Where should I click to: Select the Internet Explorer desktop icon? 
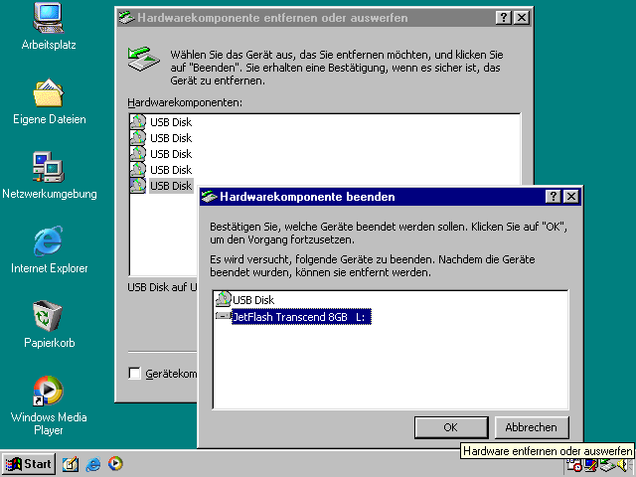point(49,241)
